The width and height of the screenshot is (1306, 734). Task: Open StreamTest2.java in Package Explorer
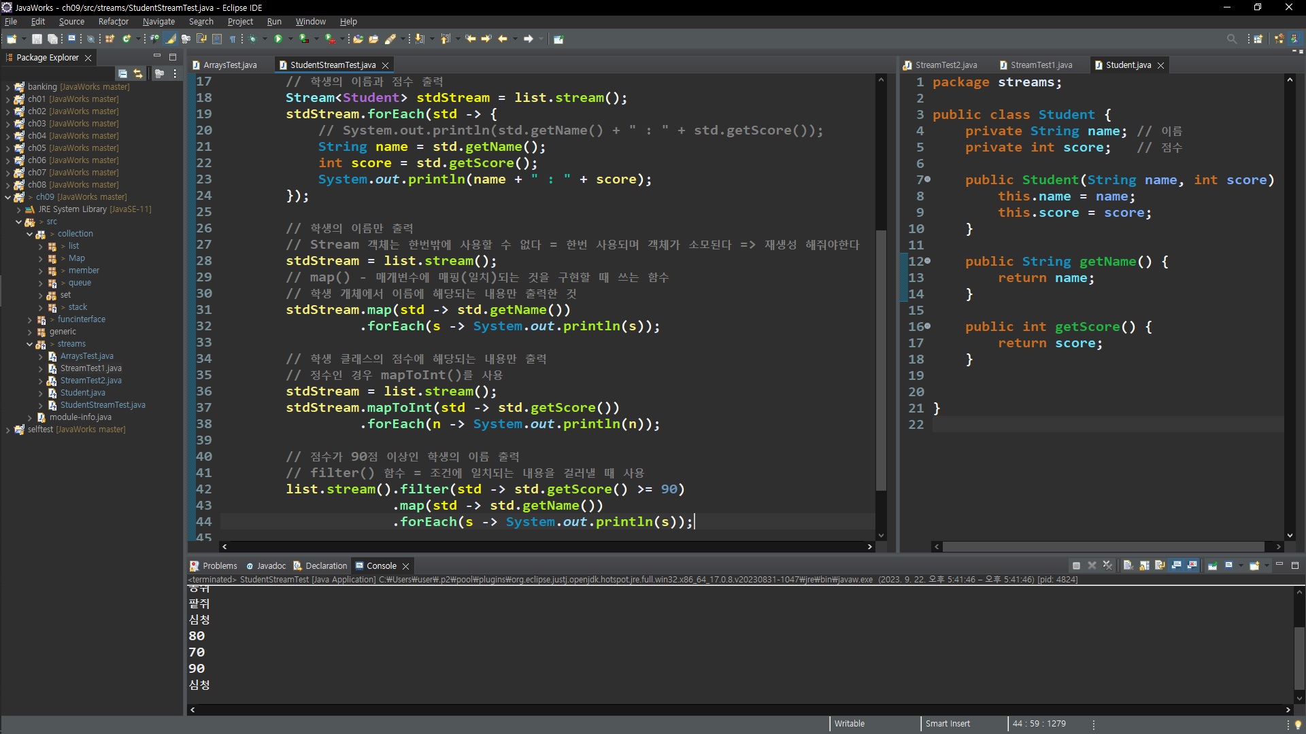click(90, 381)
